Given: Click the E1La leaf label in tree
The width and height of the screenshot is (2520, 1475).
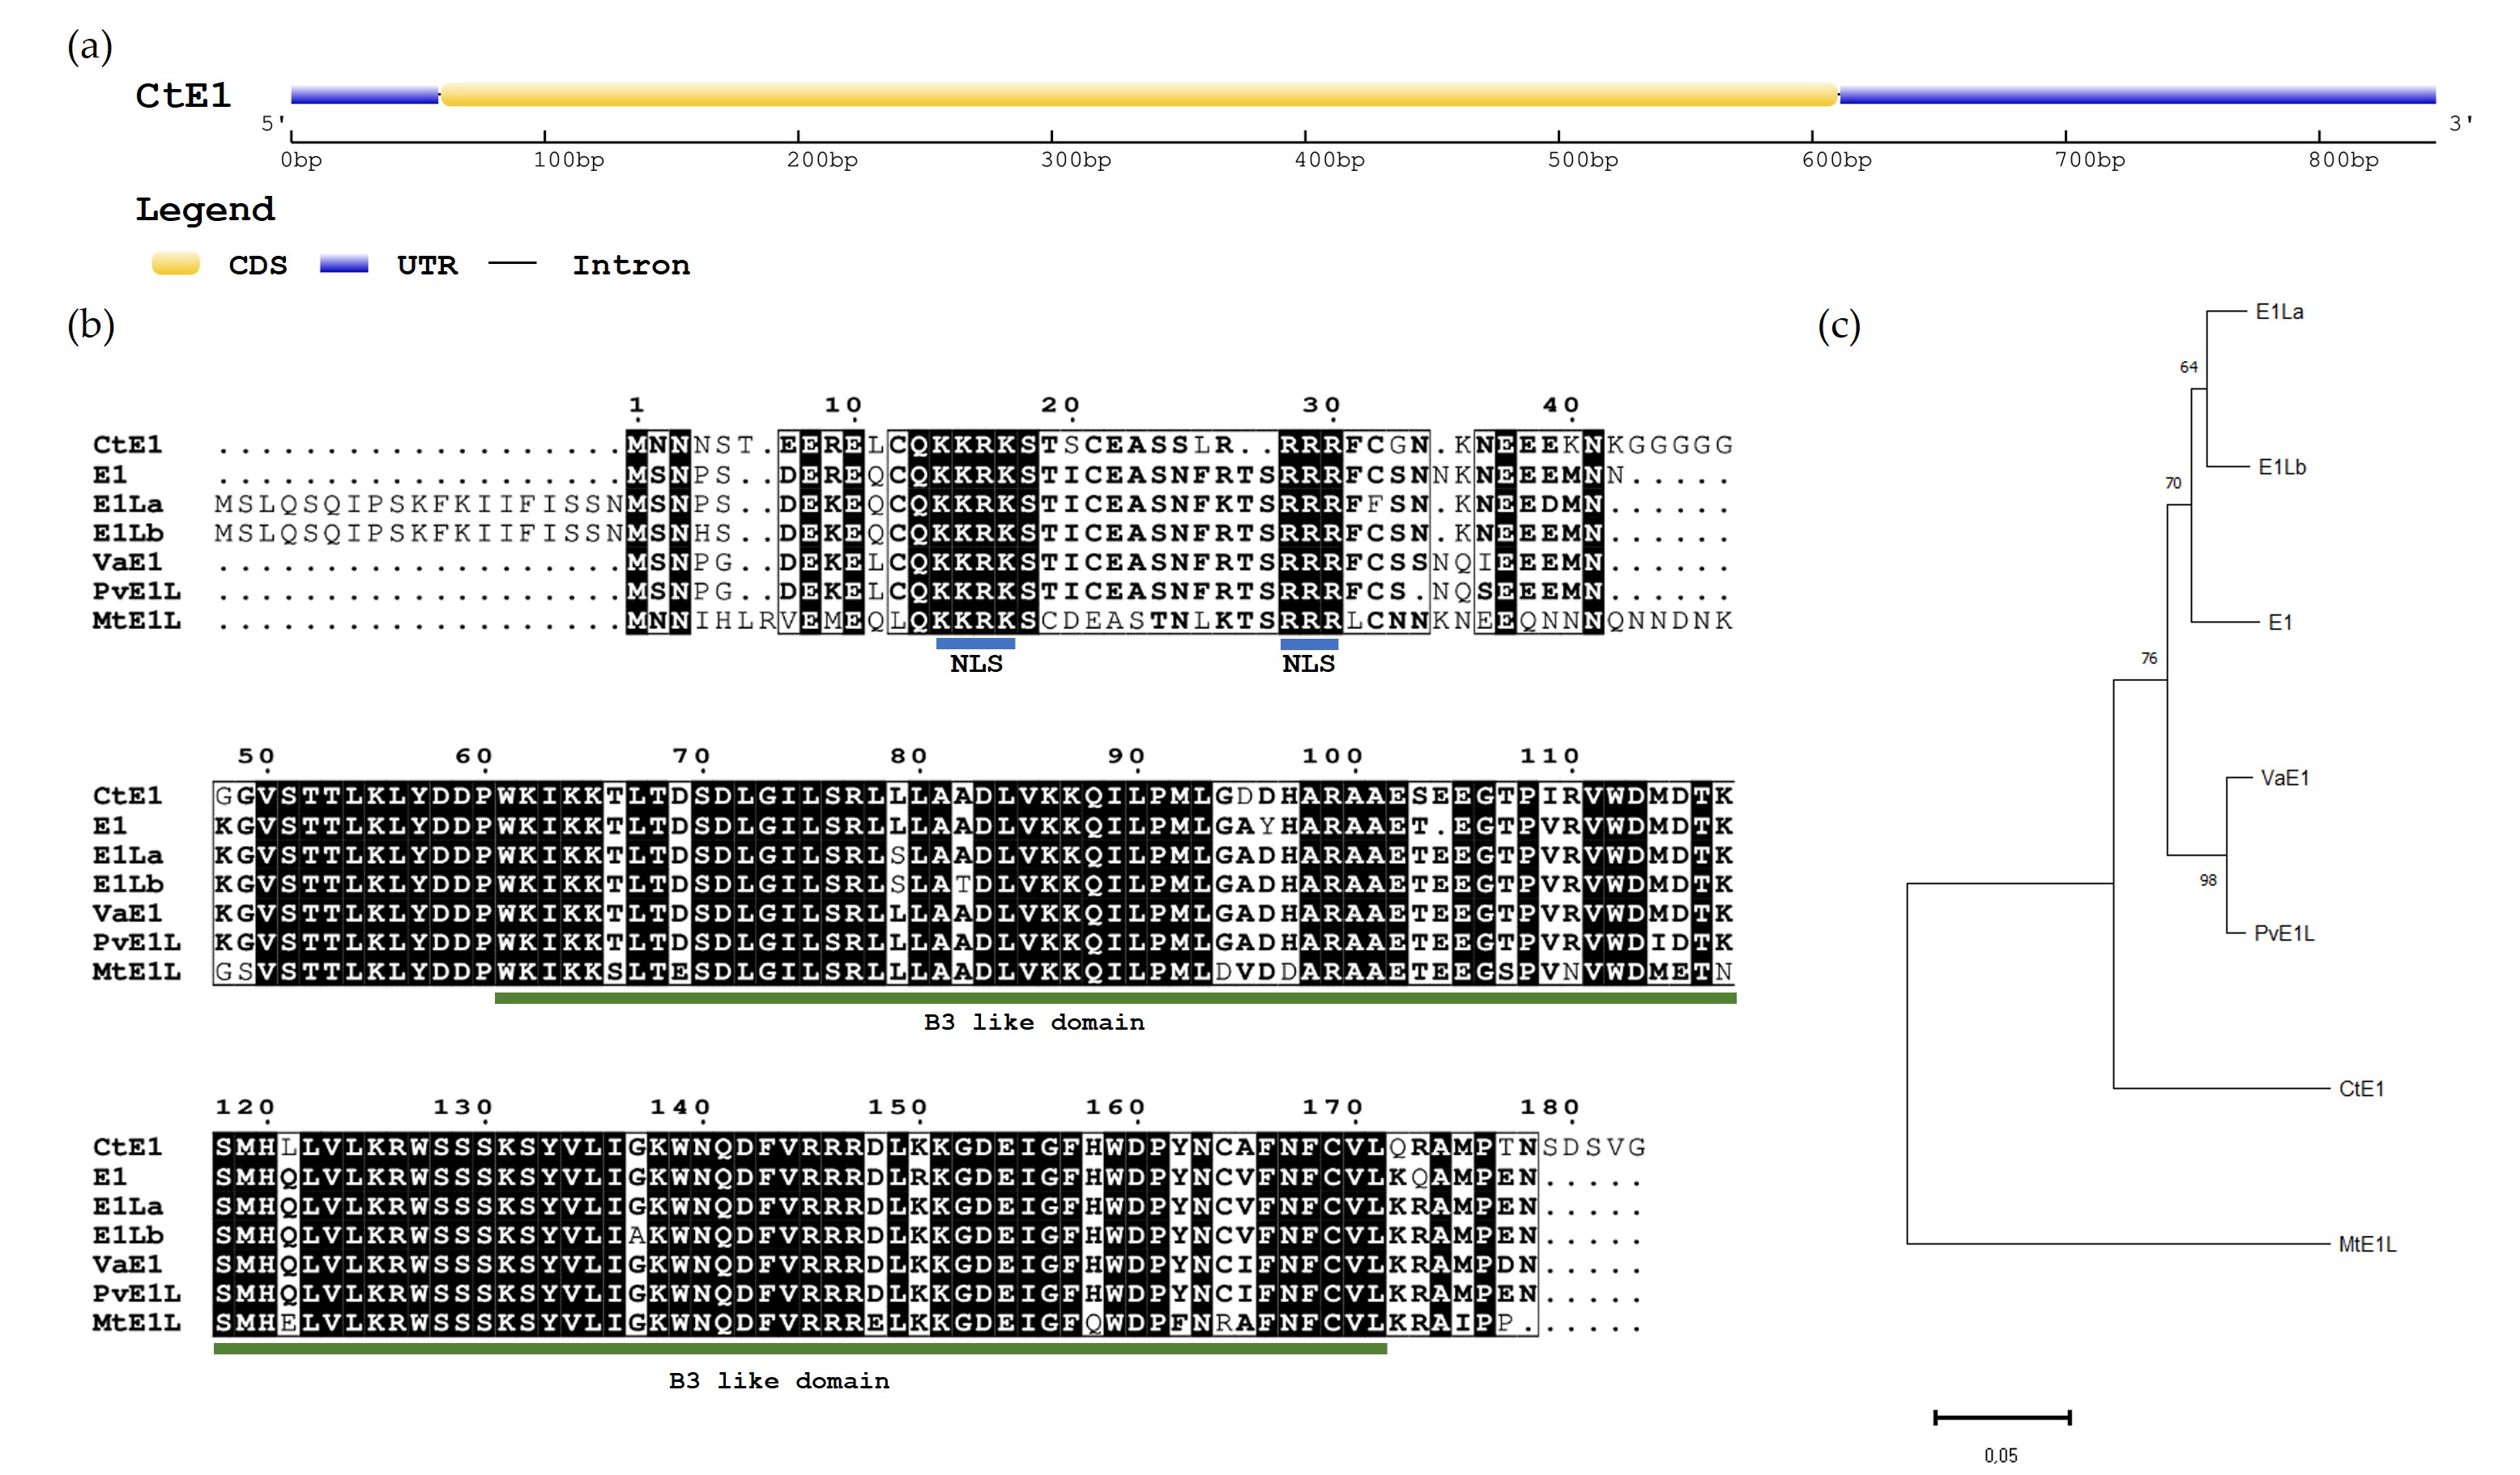Looking at the screenshot, I should pos(2279,312).
